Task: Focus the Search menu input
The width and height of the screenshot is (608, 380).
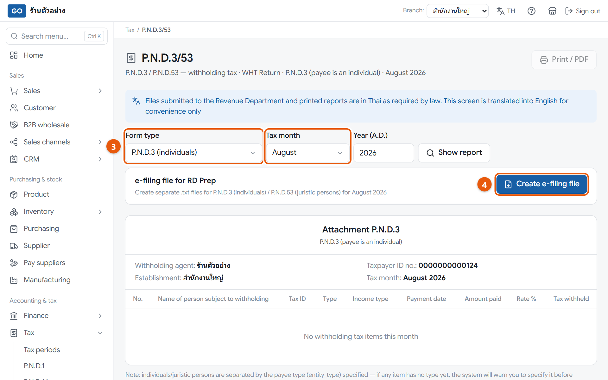Action: (57, 36)
